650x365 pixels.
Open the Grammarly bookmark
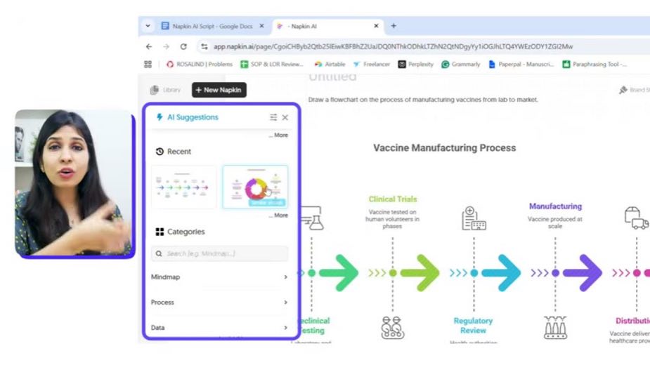coord(460,64)
